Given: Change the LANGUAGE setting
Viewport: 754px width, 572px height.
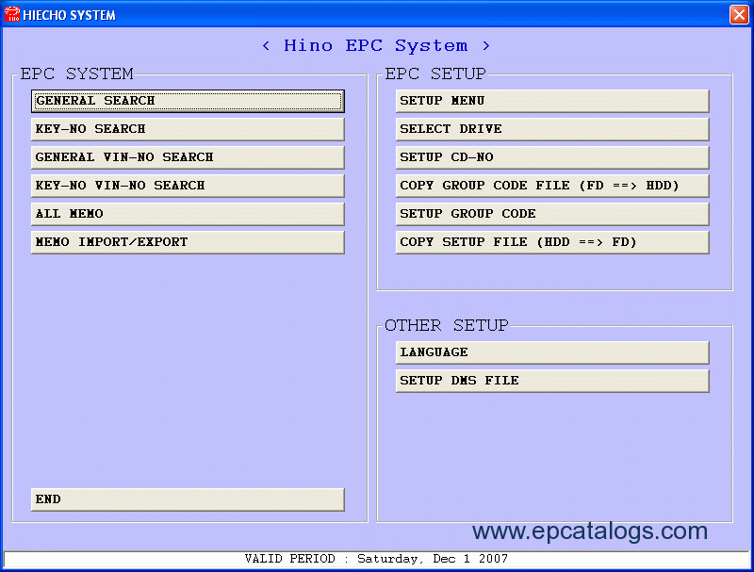Looking at the screenshot, I should pos(552,352).
